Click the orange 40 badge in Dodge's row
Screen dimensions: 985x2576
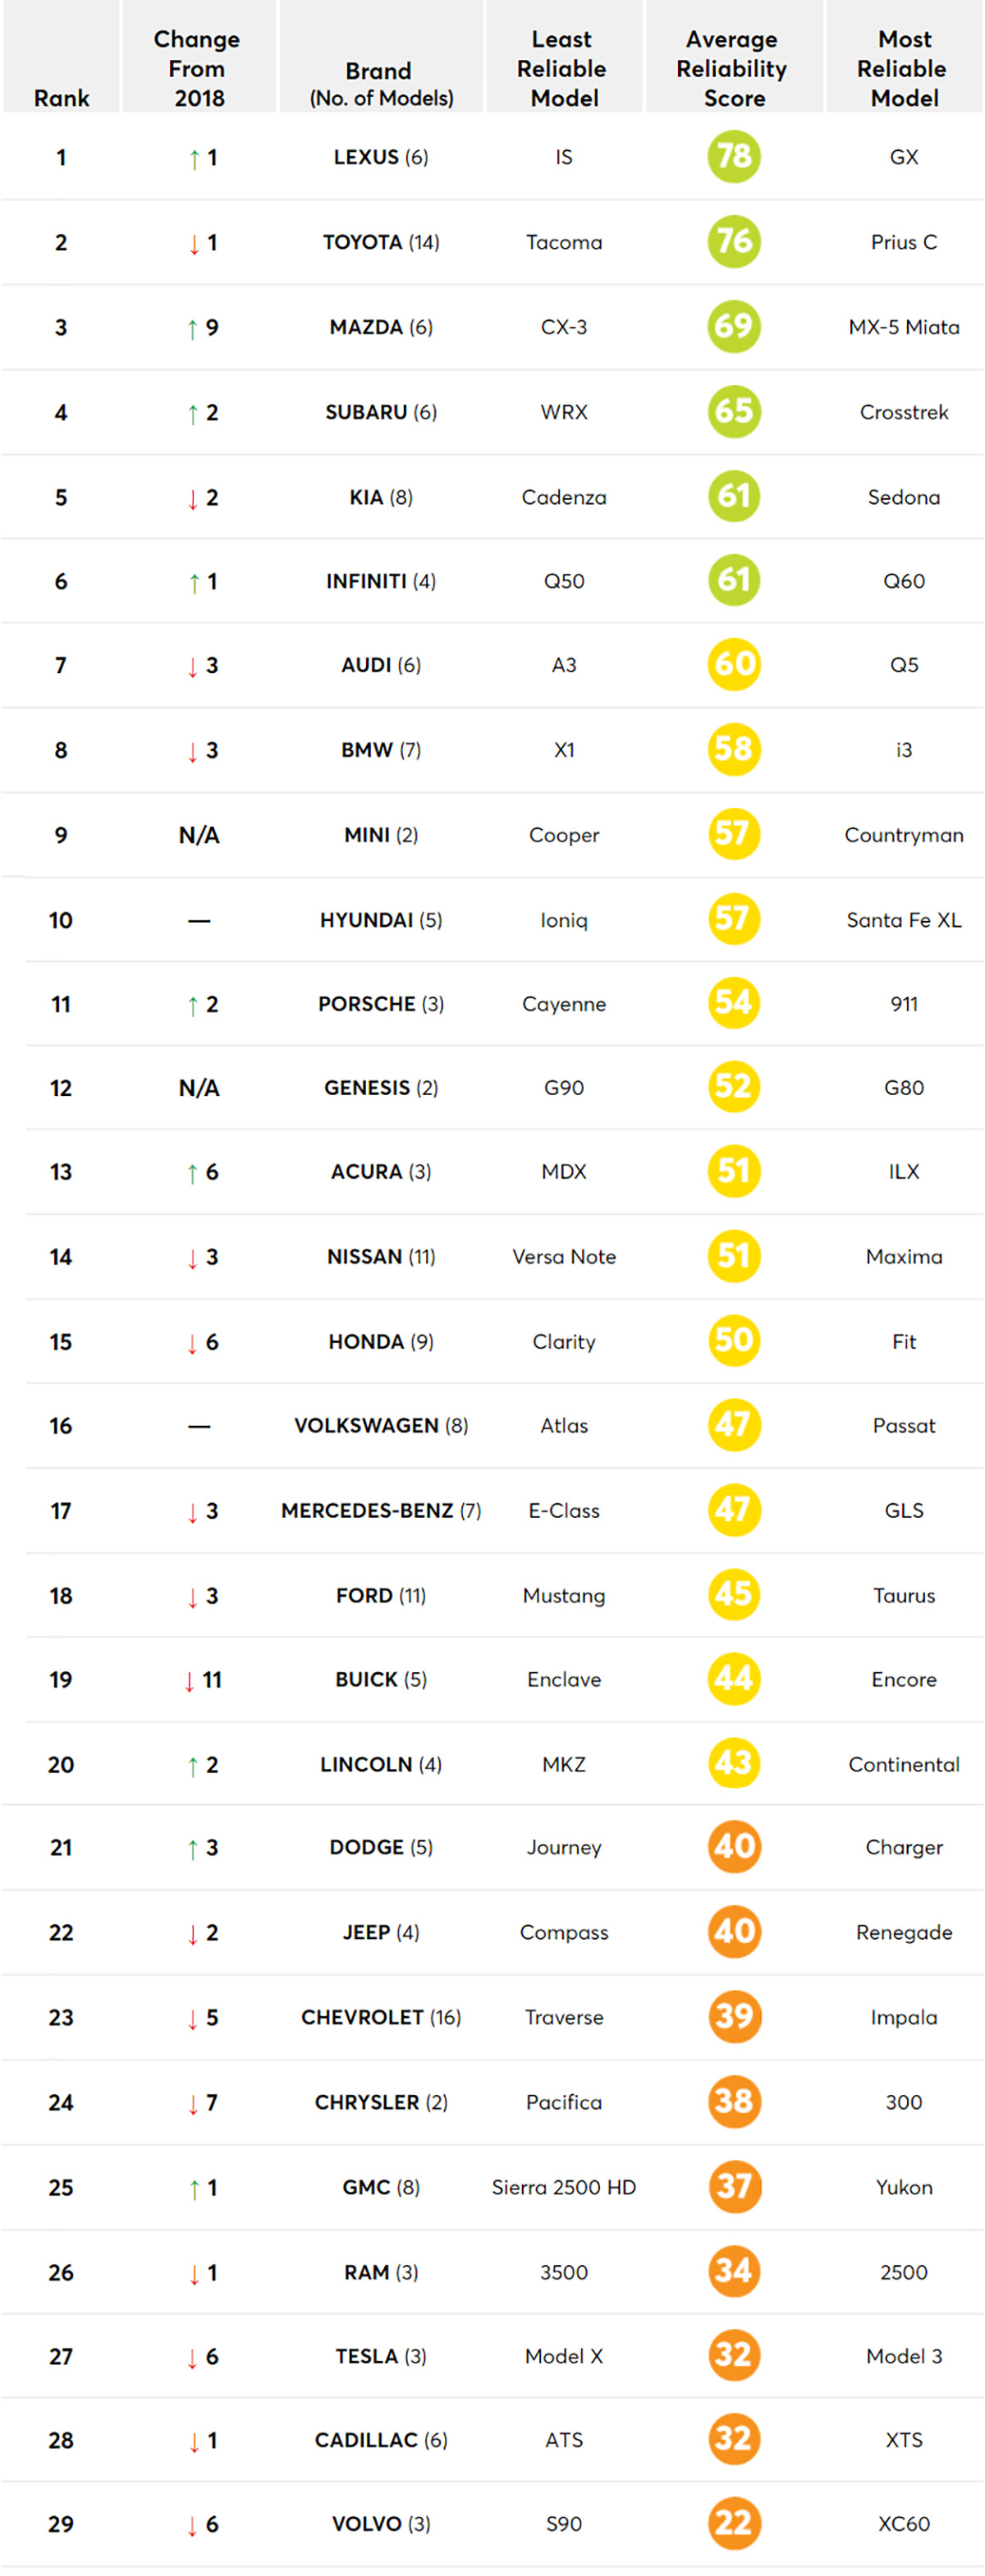click(x=733, y=1846)
